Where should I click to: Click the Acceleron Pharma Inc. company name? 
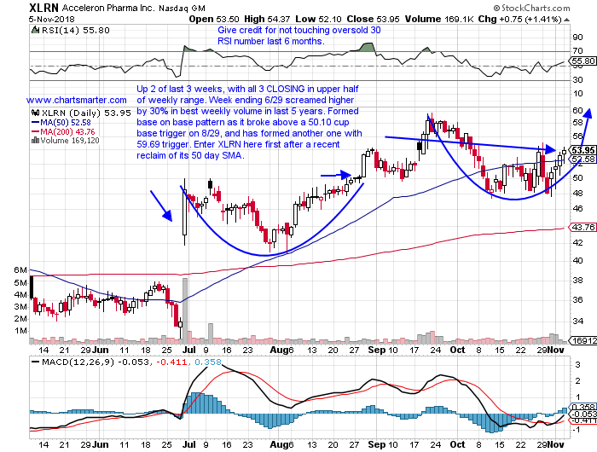tap(108, 8)
